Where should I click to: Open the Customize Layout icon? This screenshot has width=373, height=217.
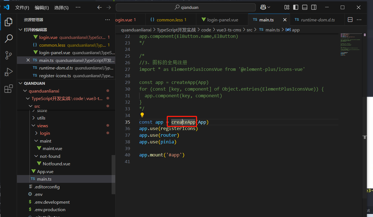pos(287,8)
